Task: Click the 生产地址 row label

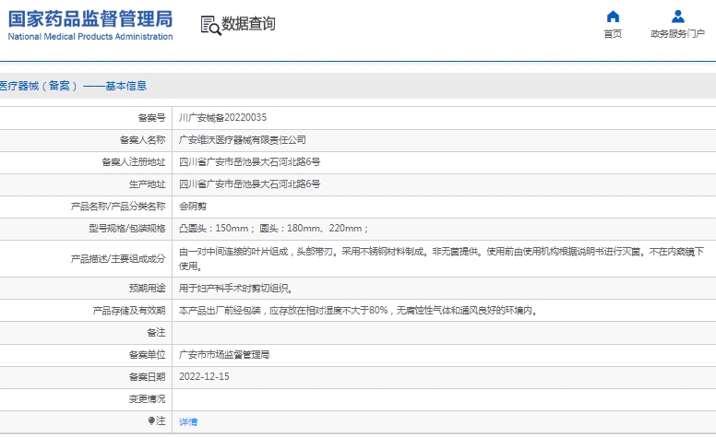Action: (x=147, y=184)
